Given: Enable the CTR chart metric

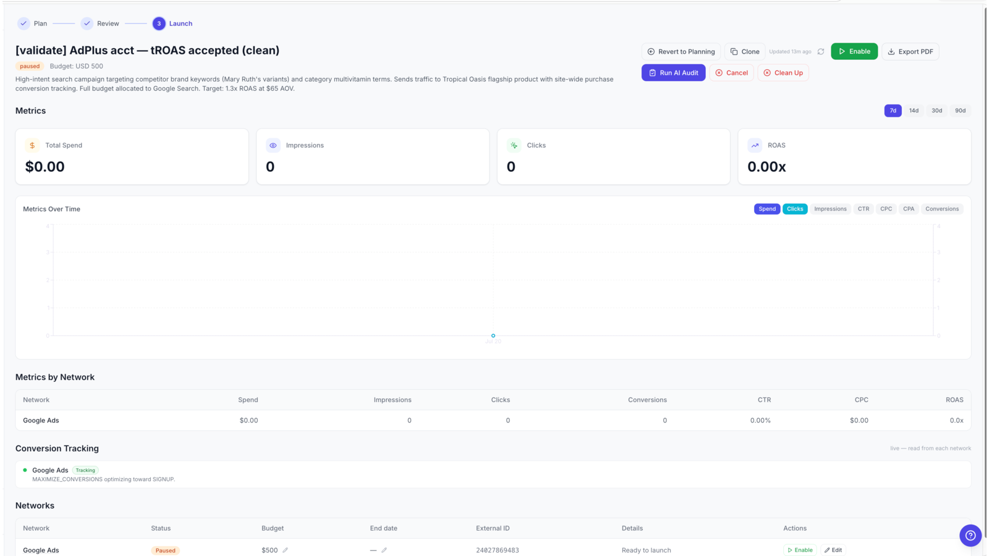Looking at the screenshot, I should pyautogui.click(x=864, y=209).
